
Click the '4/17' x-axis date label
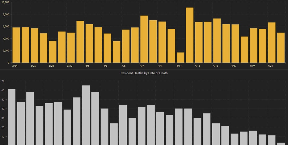pos(234,66)
